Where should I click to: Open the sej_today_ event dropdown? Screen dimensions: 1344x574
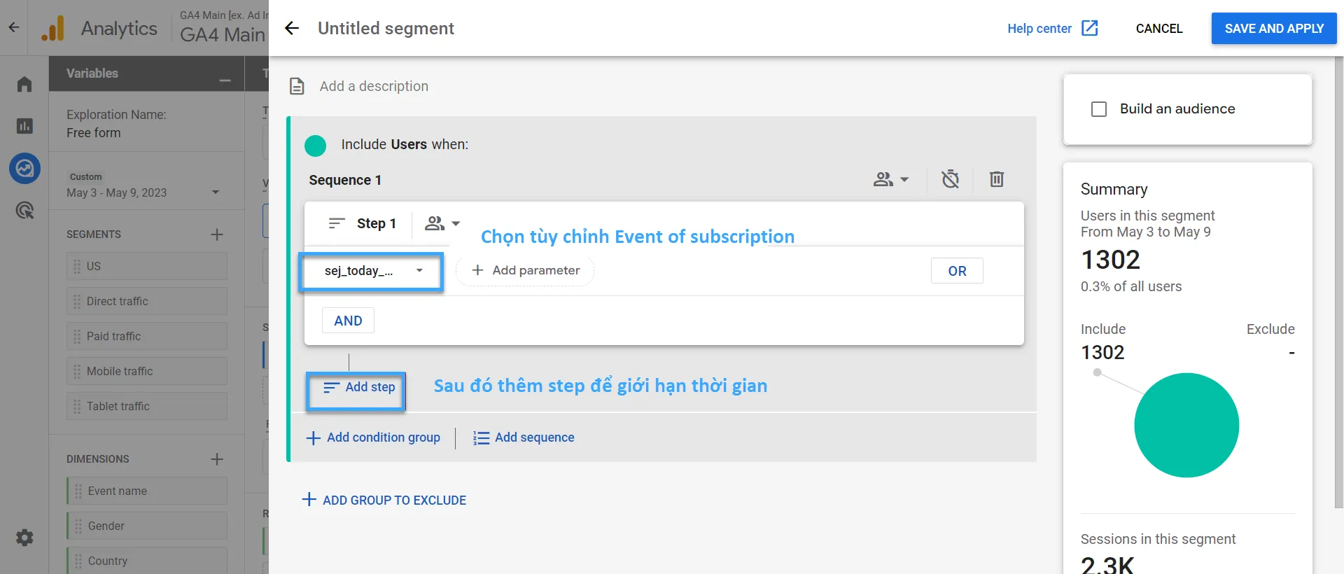[372, 272]
